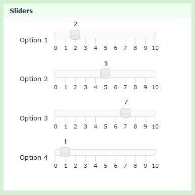
Task: Click the Option 3 track at 9
Action: coord(145,113)
